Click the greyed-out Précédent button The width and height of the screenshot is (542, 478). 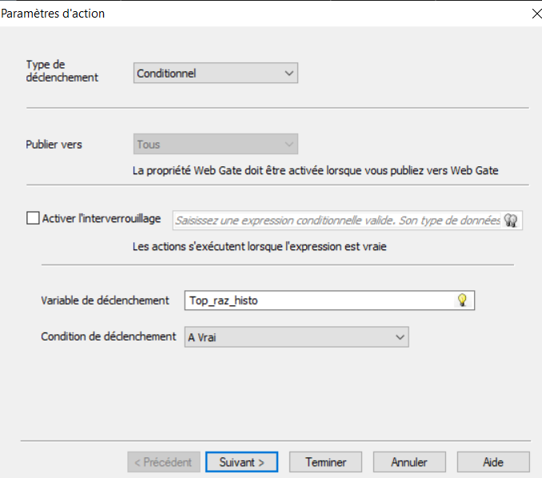point(163,462)
